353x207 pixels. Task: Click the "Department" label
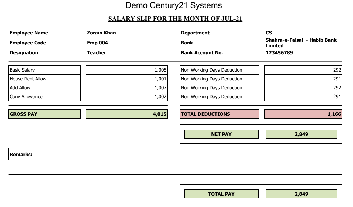point(195,33)
